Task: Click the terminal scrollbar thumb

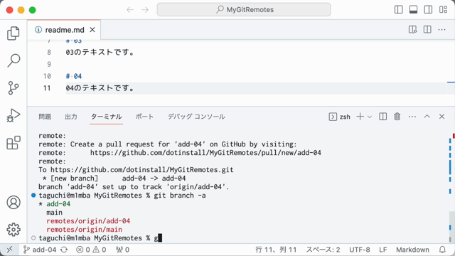Action: [x=451, y=226]
